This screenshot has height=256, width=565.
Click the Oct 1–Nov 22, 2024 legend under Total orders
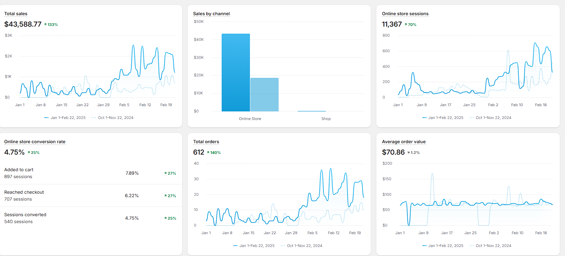302,246
